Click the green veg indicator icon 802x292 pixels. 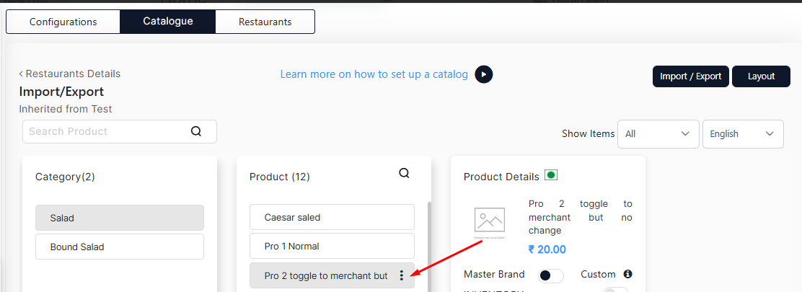[x=550, y=175]
